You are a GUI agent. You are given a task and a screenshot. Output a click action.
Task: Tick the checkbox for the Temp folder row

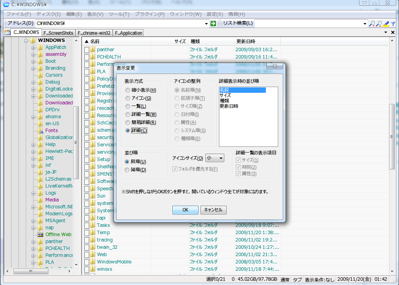(87, 233)
